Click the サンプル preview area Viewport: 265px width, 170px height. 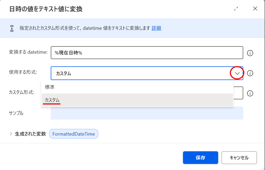(x=146, y=113)
